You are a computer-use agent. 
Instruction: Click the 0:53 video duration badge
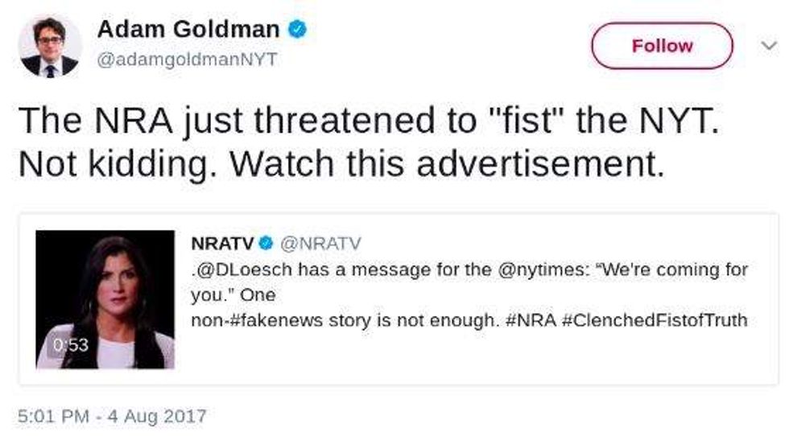point(70,345)
